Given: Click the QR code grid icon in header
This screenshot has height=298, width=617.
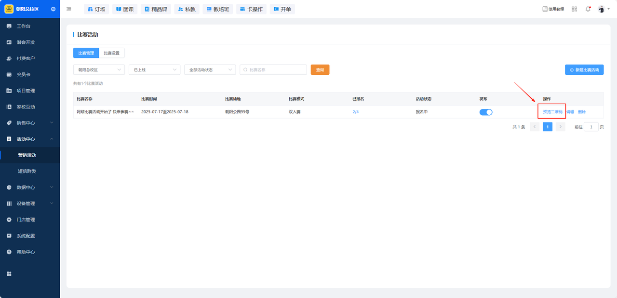Looking at the screenshot, I should pos(574,9).
